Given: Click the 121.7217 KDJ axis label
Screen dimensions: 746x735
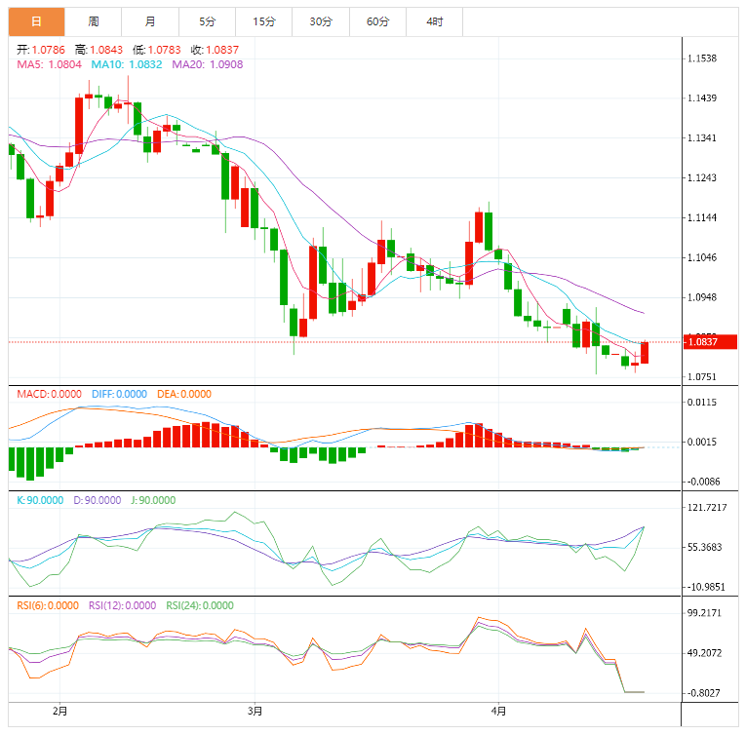Looking at the screenshot, I should (707, 508).
